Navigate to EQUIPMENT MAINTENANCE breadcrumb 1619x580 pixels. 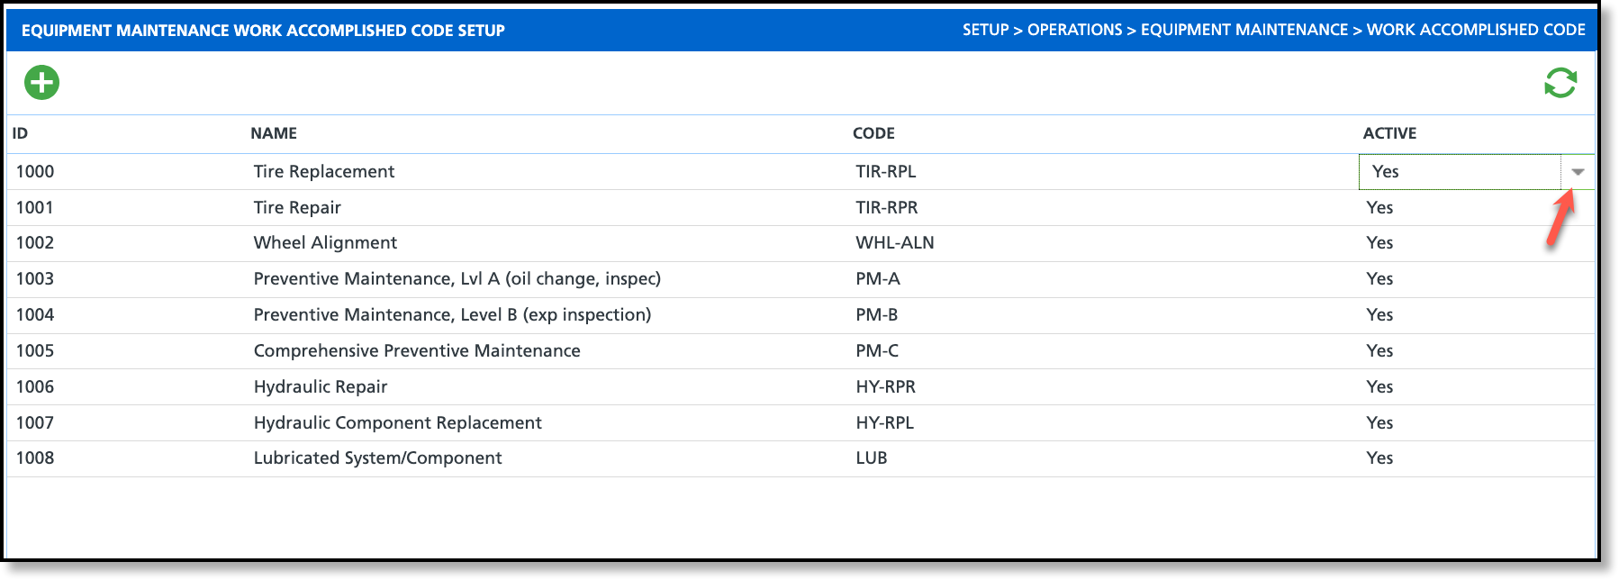(x=1244, y=30)
